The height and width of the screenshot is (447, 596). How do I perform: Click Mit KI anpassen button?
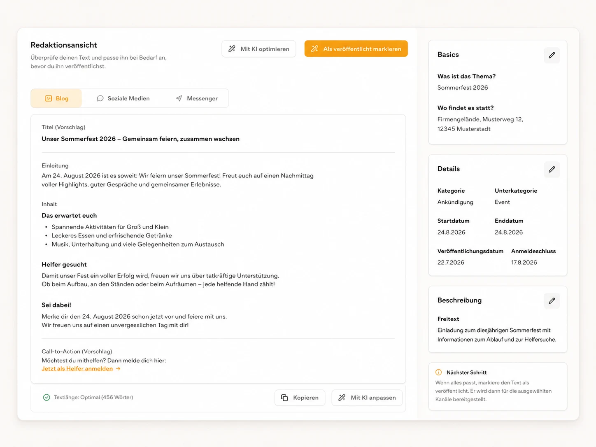click(367, 398)
